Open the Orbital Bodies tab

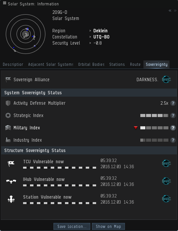click(91, 64)
